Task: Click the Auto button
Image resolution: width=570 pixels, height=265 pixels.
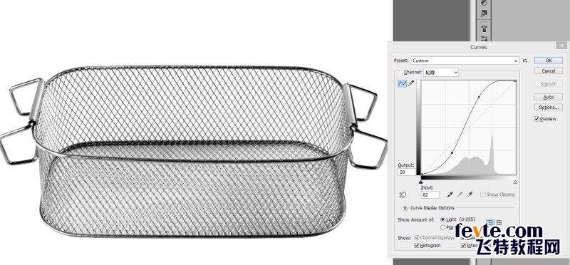Action: pyautogui.click(x=548, y=97)
